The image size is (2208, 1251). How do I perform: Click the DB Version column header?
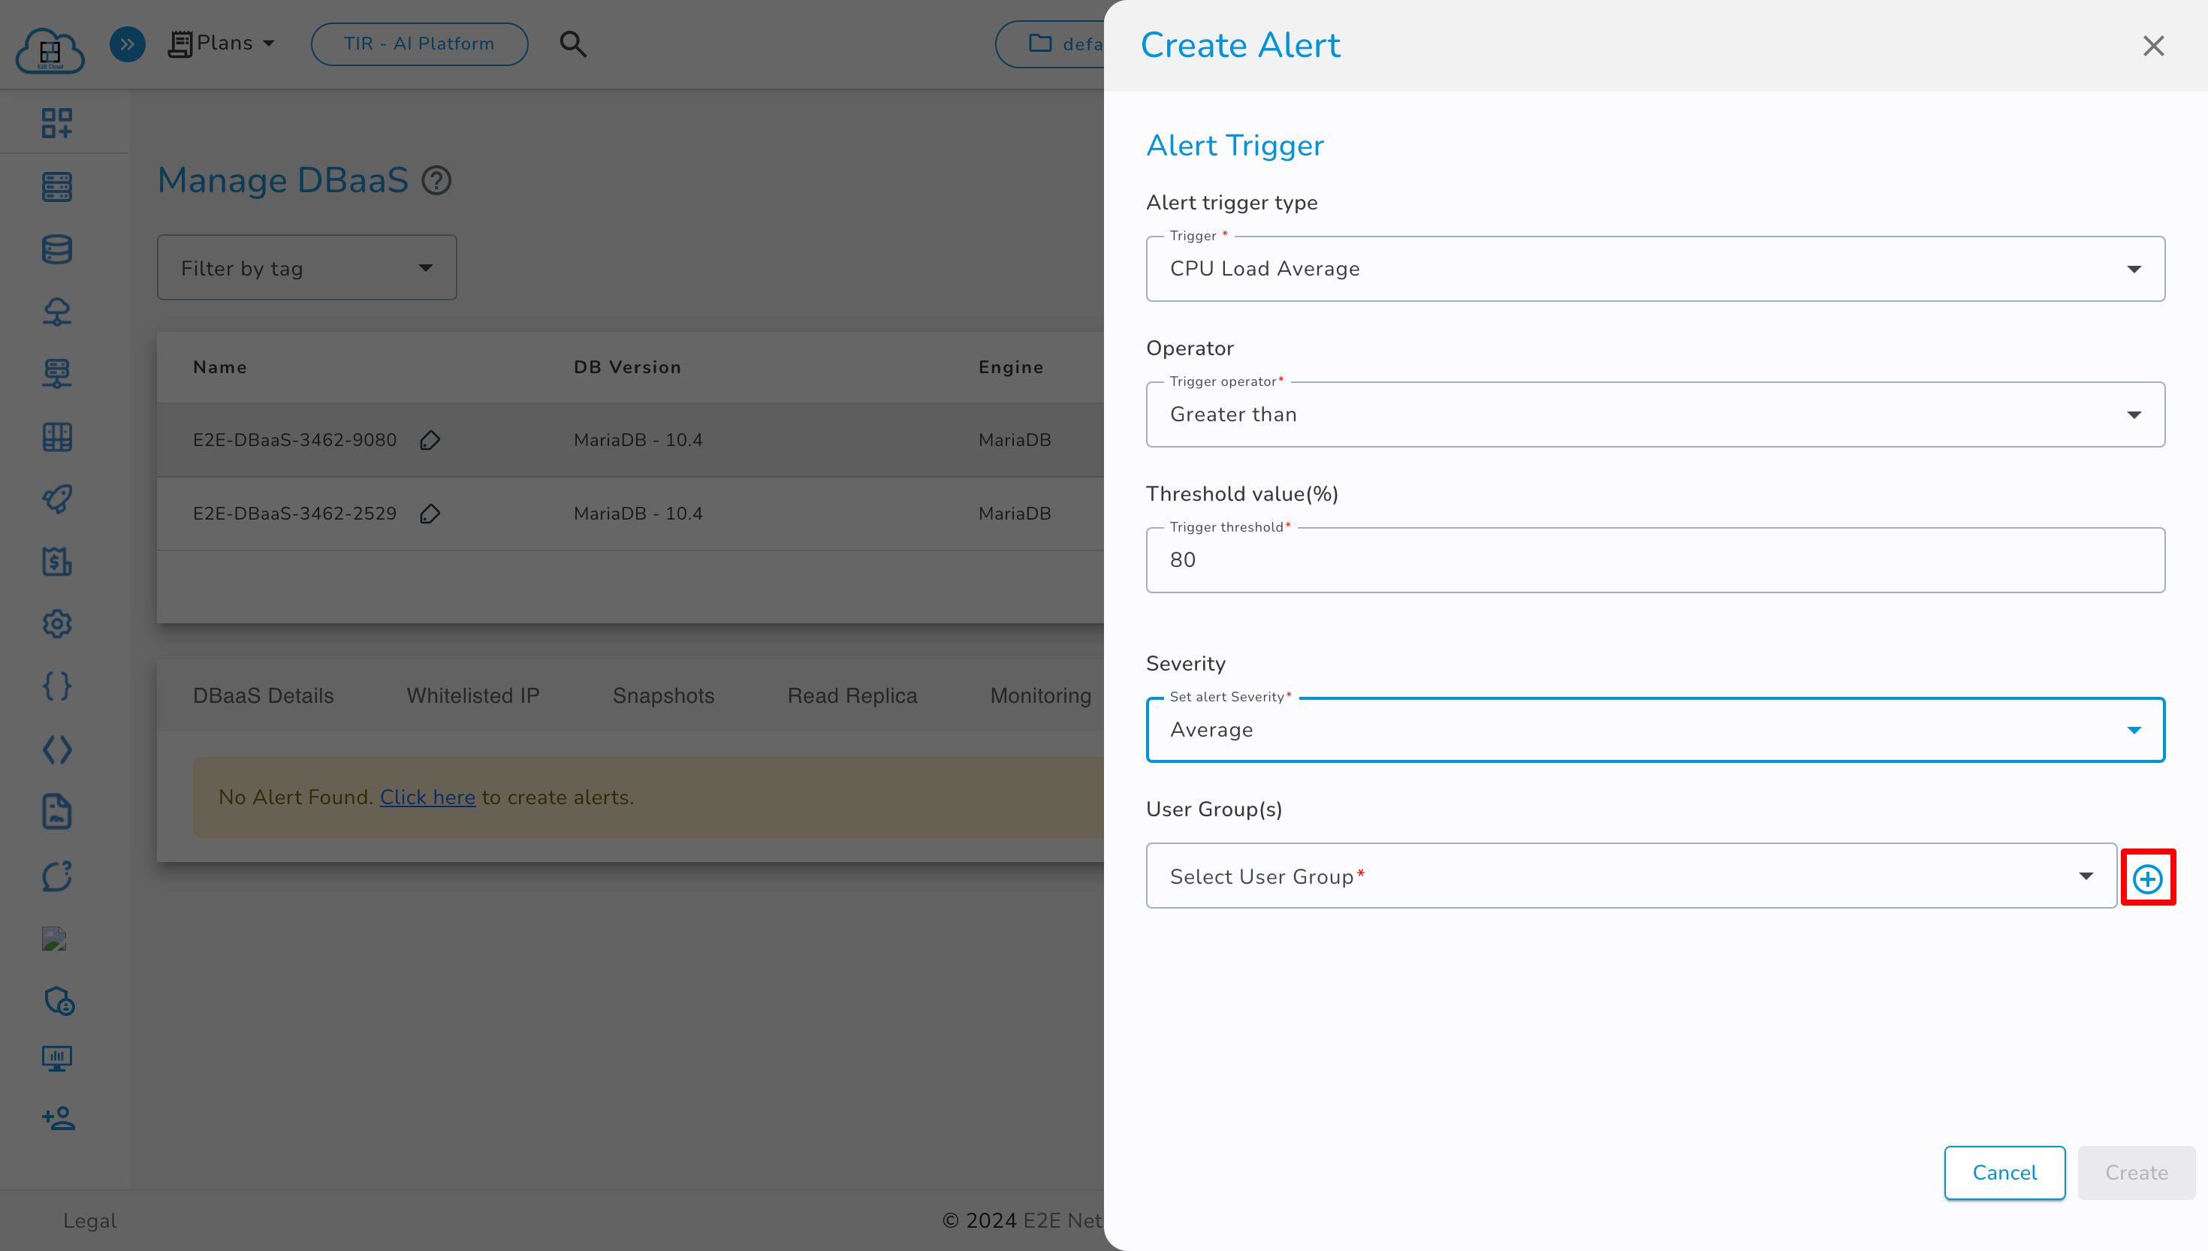(x=627, y=368)
